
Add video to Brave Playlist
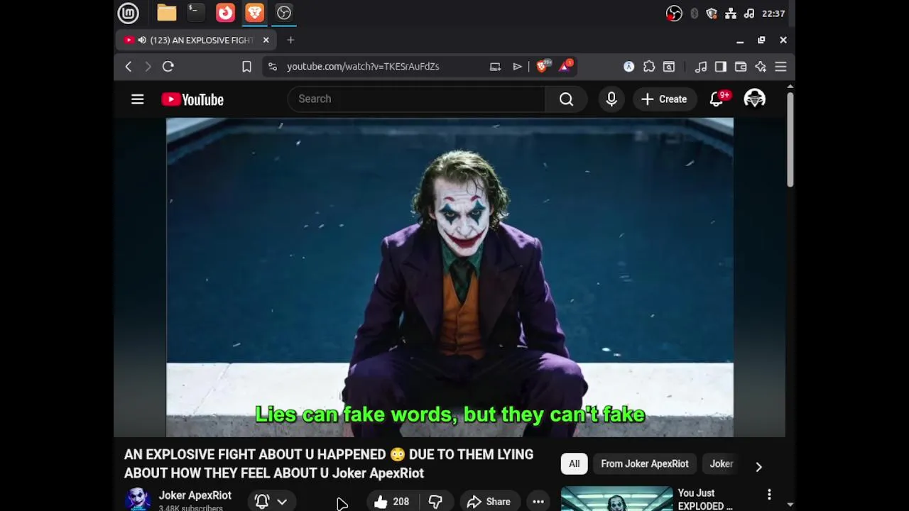(x=517, y=67)
